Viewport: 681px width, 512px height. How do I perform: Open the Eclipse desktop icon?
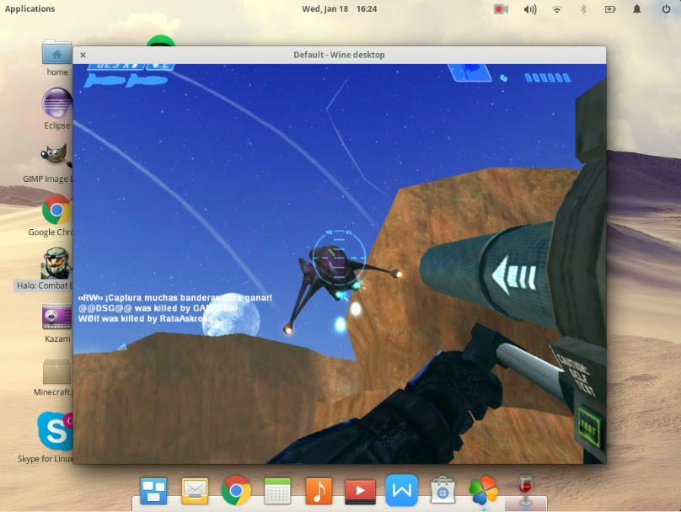tap(56, 106)
